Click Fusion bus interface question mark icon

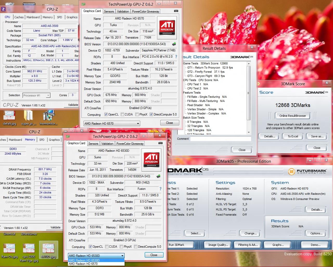[x=161, y=189]
